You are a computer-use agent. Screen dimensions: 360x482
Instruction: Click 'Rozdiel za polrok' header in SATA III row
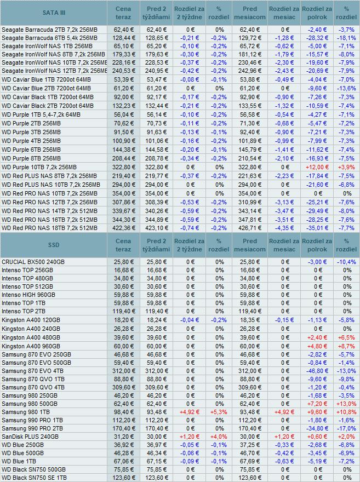coord(317,13)
